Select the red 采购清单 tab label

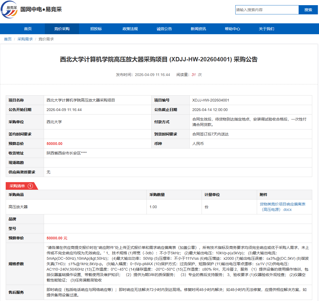click(17, 186)
